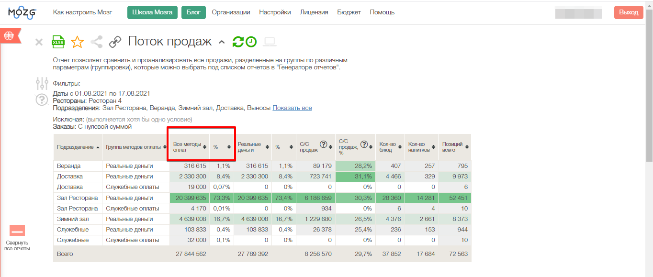Open the brain bookmark tab on left edge

point(10,36)
